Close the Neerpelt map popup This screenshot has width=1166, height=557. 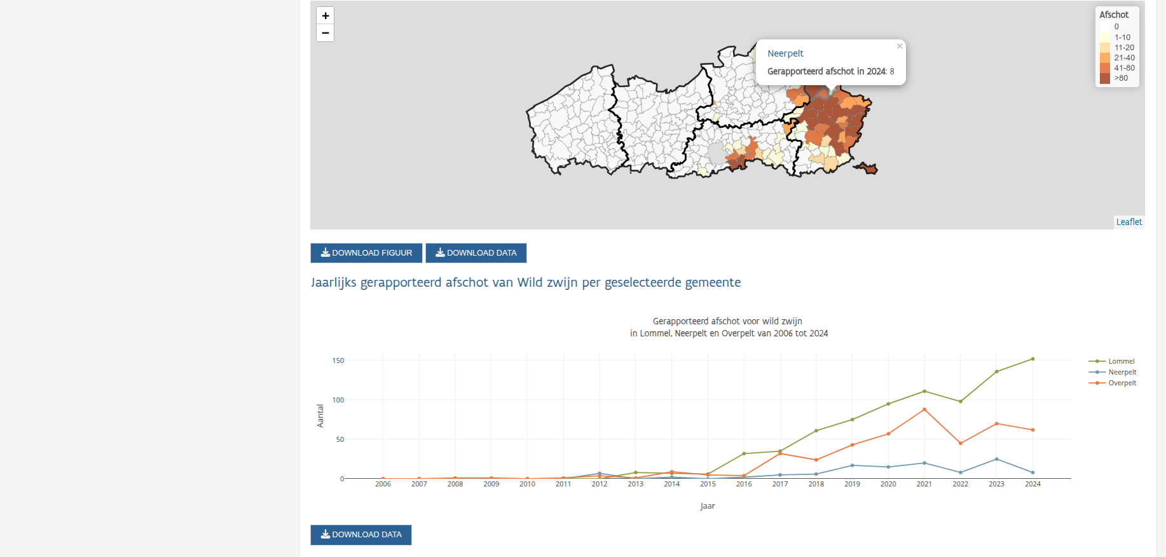(899, 46)
